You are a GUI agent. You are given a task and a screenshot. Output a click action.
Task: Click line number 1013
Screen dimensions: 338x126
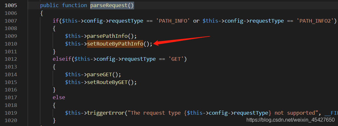tap(11, 67)
